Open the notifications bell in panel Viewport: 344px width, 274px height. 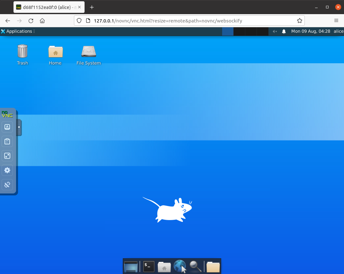(284, 31)
